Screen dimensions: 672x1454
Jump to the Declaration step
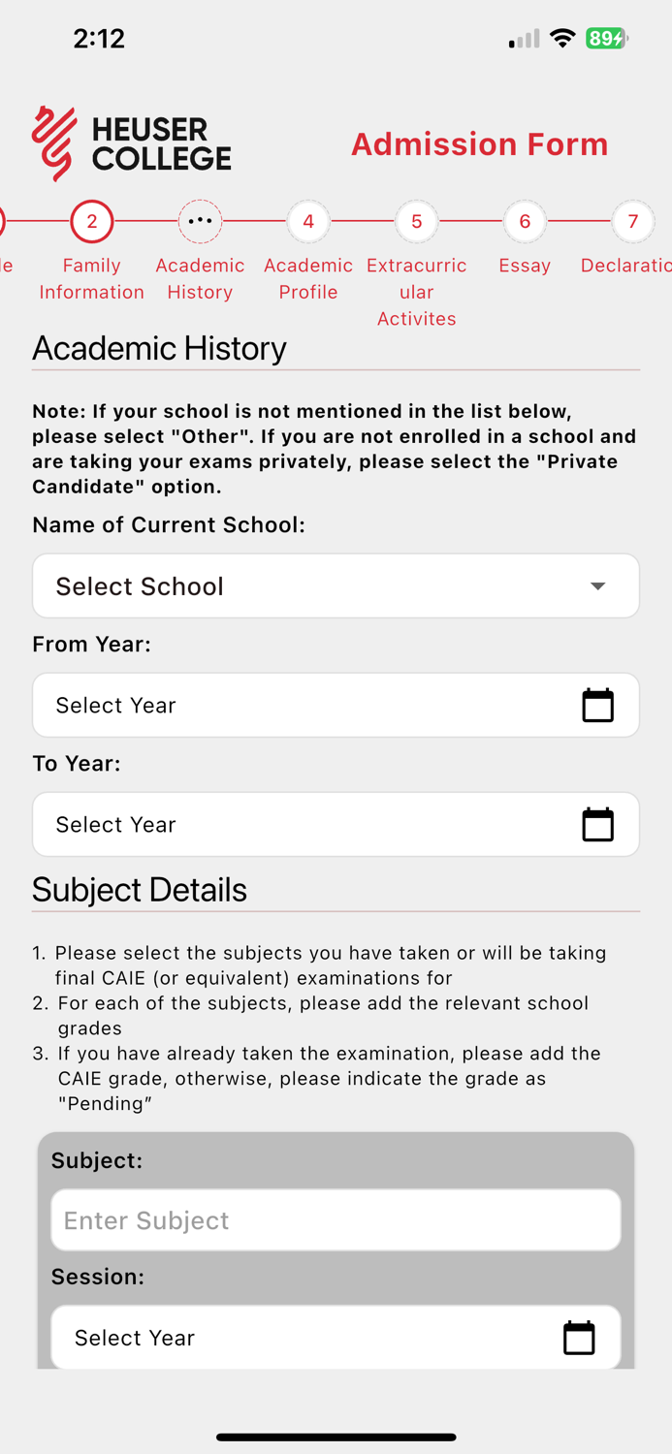click(x=633, y=221)
